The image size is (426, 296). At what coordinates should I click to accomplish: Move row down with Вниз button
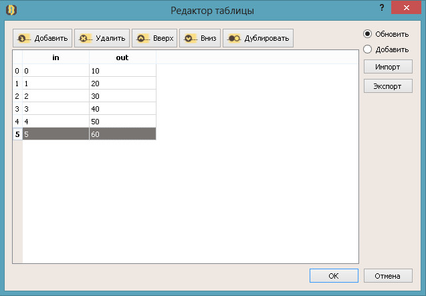pyautogui.click(x=199, y=38)
